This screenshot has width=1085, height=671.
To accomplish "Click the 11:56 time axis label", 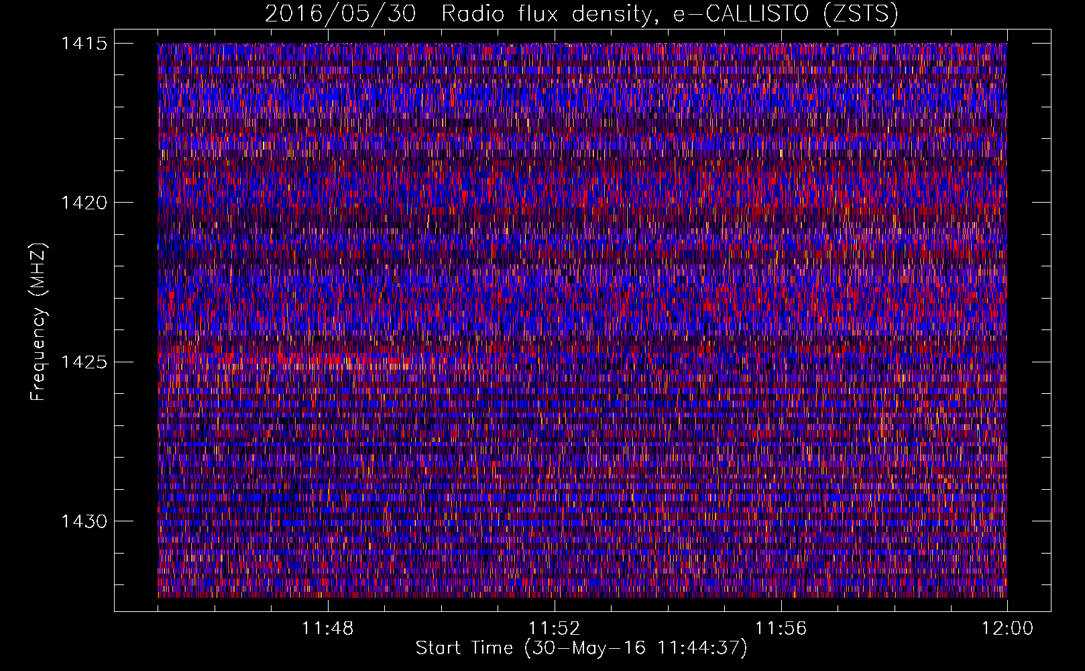I will pyautogui.click(x=781, y=629).
